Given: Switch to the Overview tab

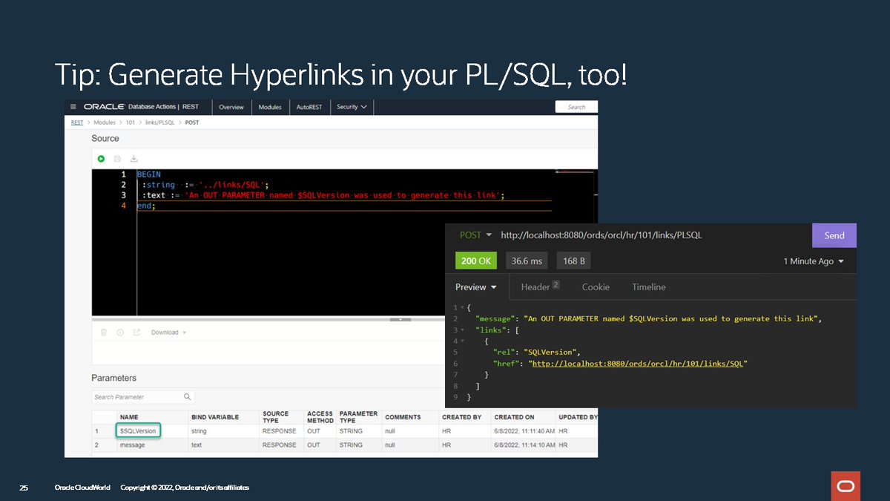Looking at the screenshot, I should (231, 107).
